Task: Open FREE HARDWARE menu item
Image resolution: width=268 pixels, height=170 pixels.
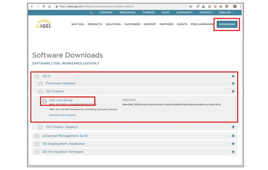Action: click(202, 24)
